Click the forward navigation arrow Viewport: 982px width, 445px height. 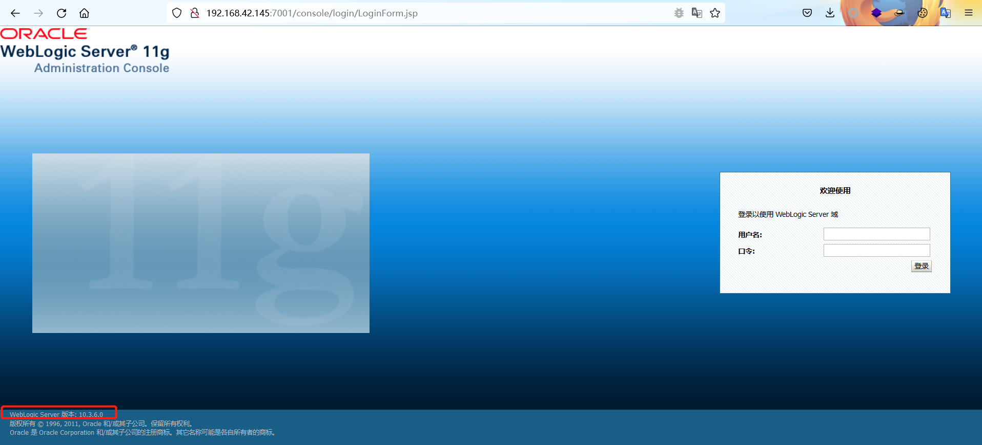[x=38, y=13]
